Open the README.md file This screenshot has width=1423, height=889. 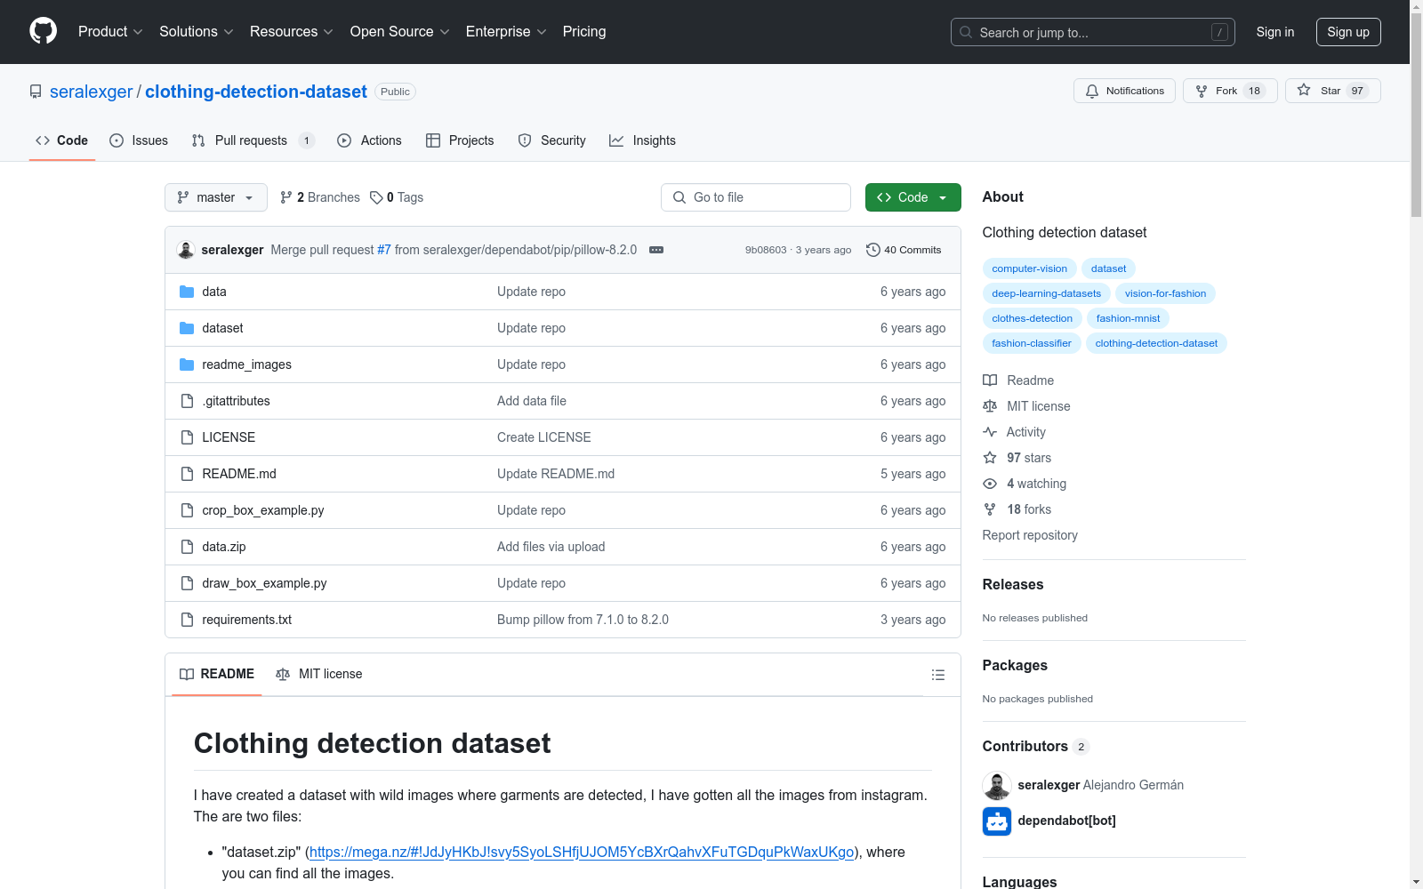pos(239,474)
